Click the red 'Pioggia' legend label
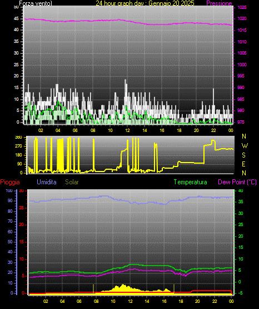 pyautogui.click(x=10, y=182)
